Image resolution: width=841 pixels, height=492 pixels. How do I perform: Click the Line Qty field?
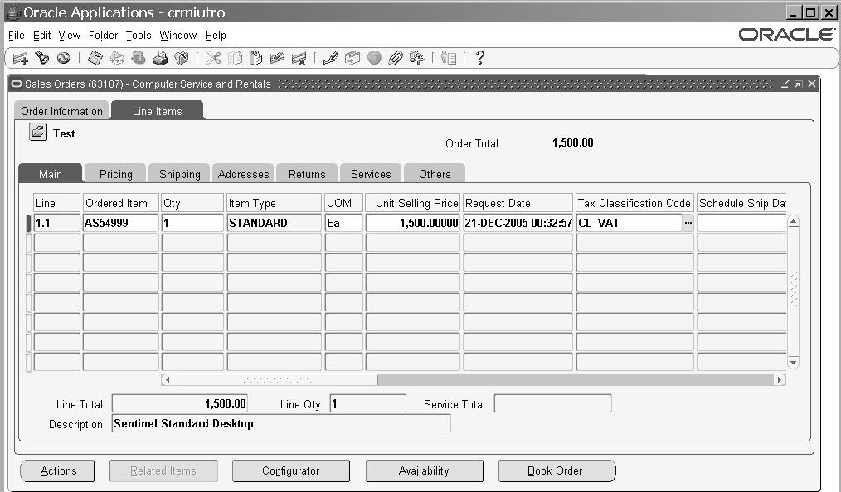click(368, 403)
